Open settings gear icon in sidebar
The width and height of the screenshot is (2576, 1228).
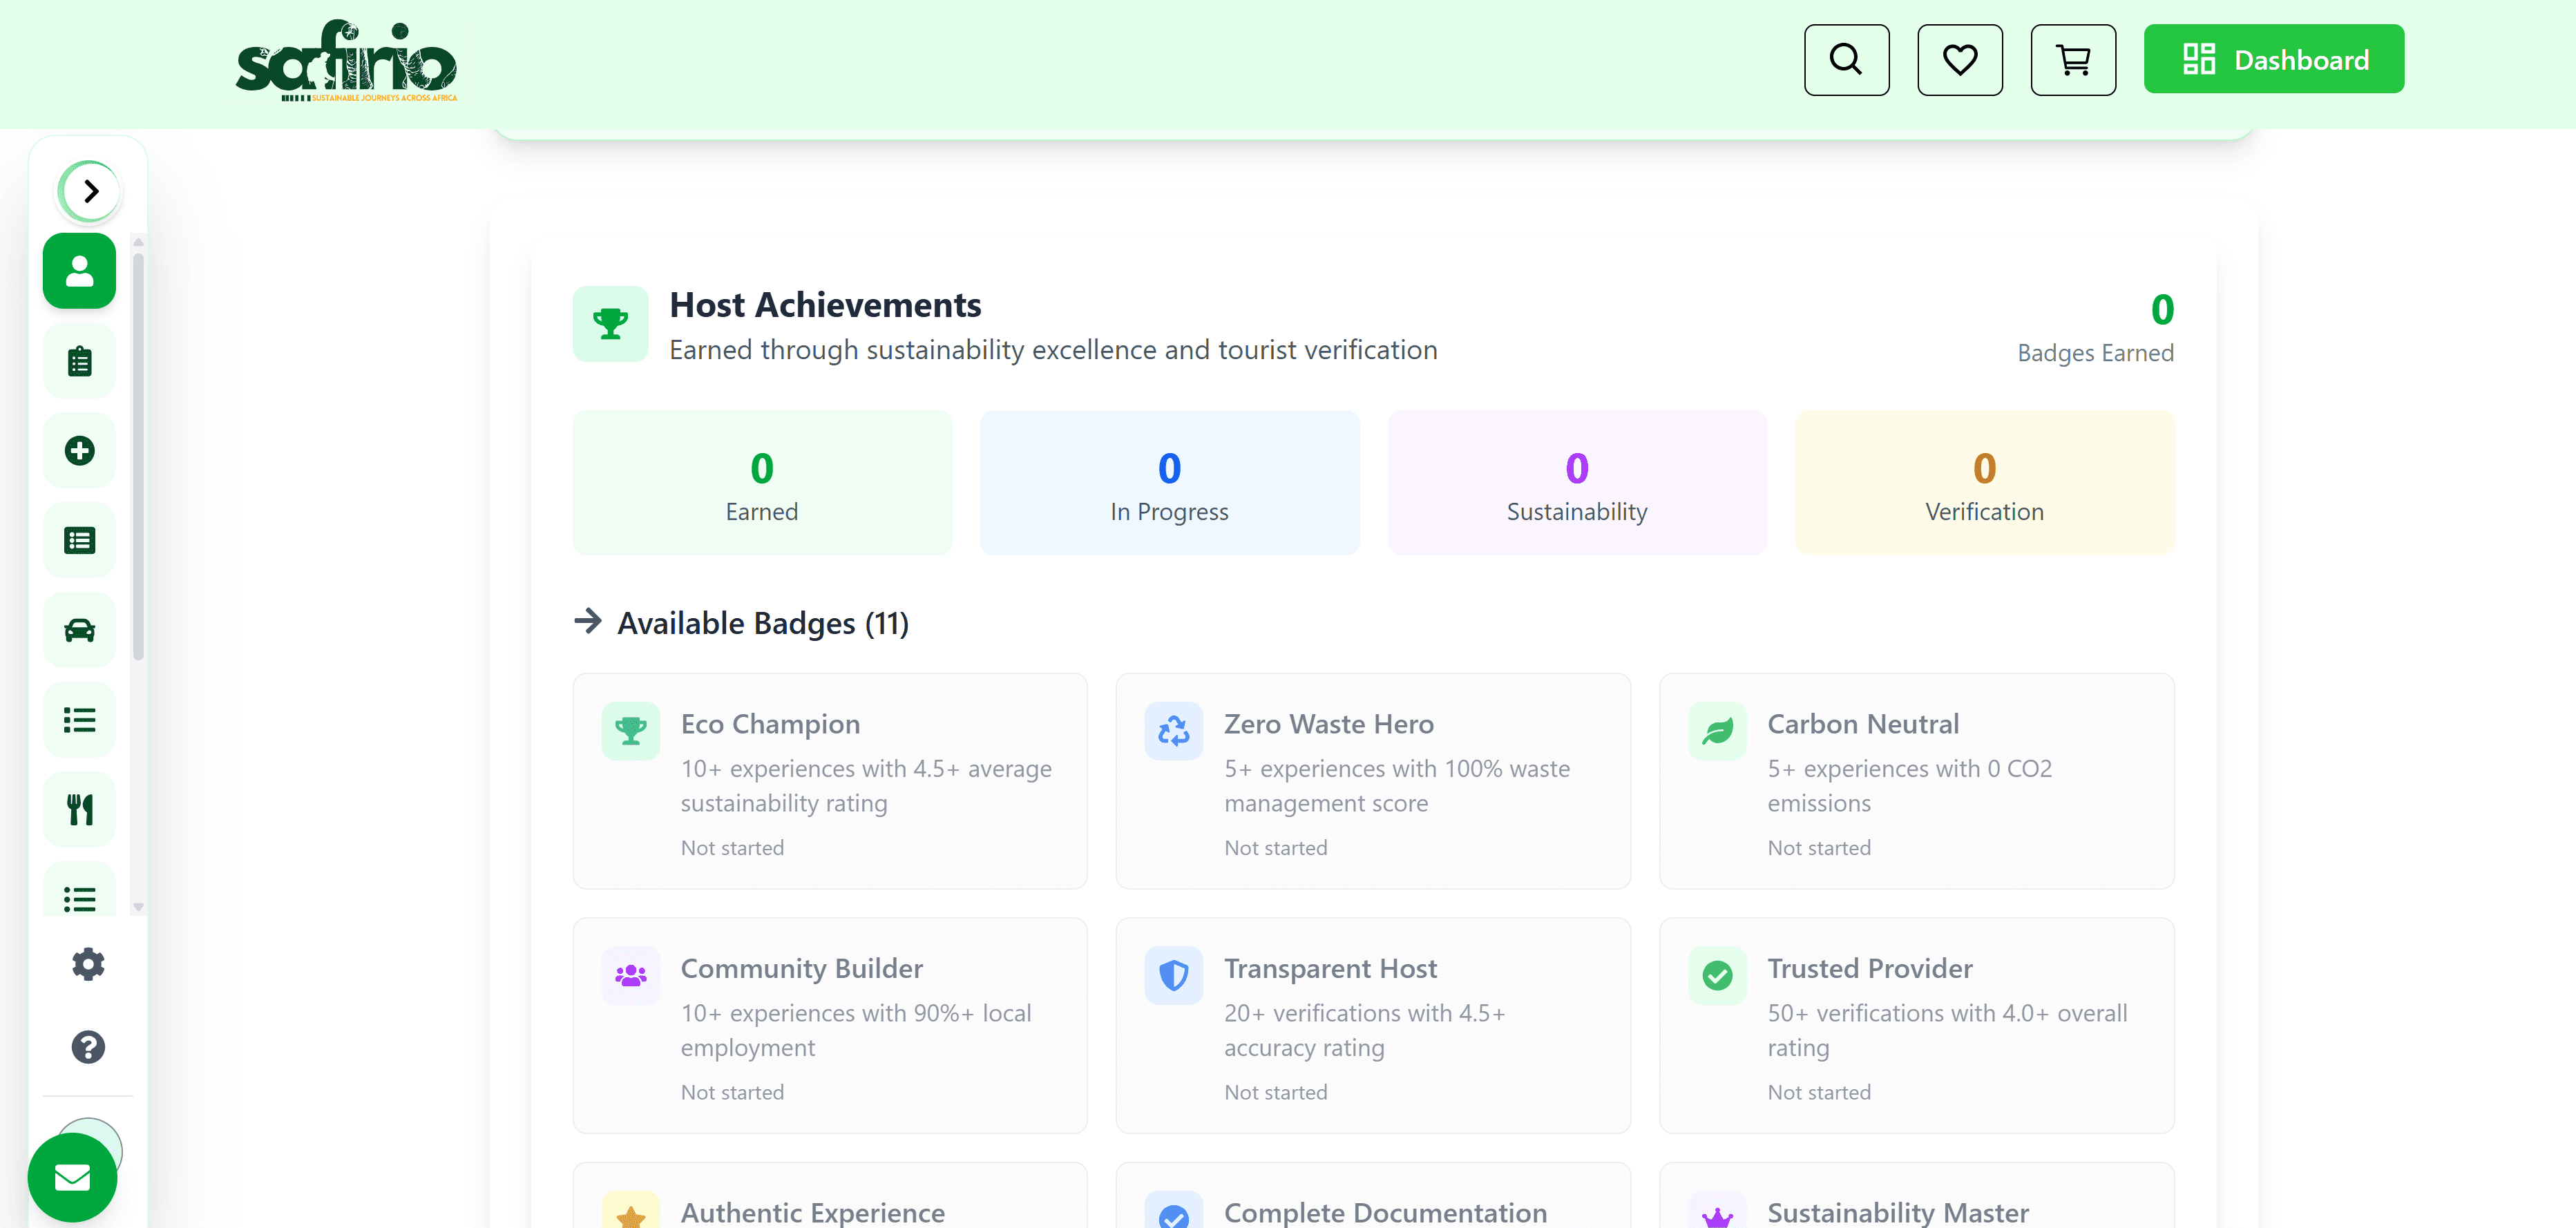[88, 964]
